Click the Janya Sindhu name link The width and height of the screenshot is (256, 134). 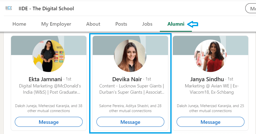pos(207,79)
